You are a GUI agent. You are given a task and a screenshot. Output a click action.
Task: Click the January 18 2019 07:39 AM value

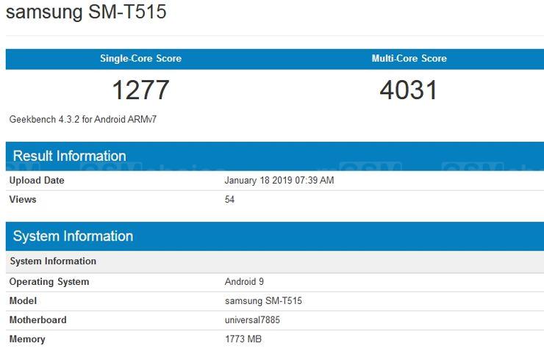[x=279, y=180]
